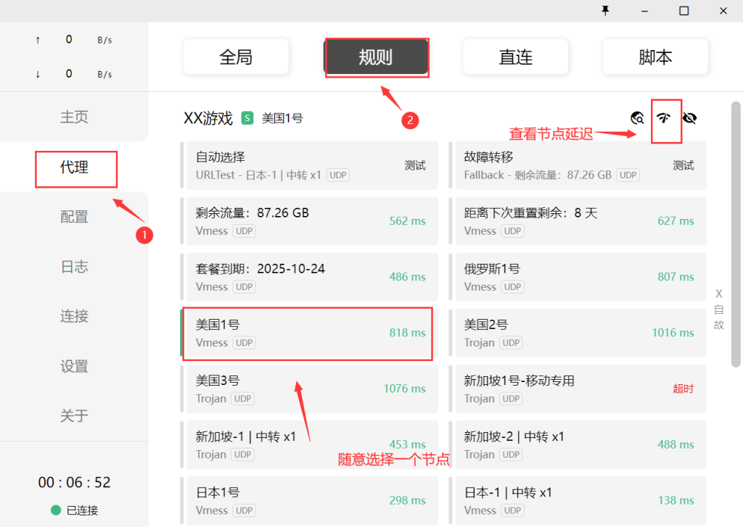
Task: Click the green S badge beside XX游戏
Action: 247,118
